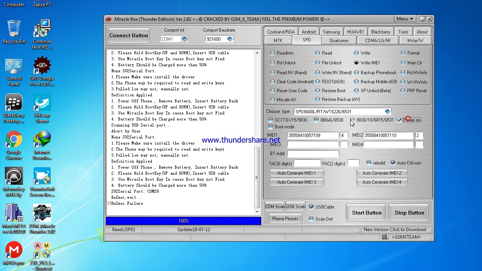This screenshot has height=271, width=482.
Task: Check the 880xG/6530 option
Action: pyautogui.click(x=316, y=120)
